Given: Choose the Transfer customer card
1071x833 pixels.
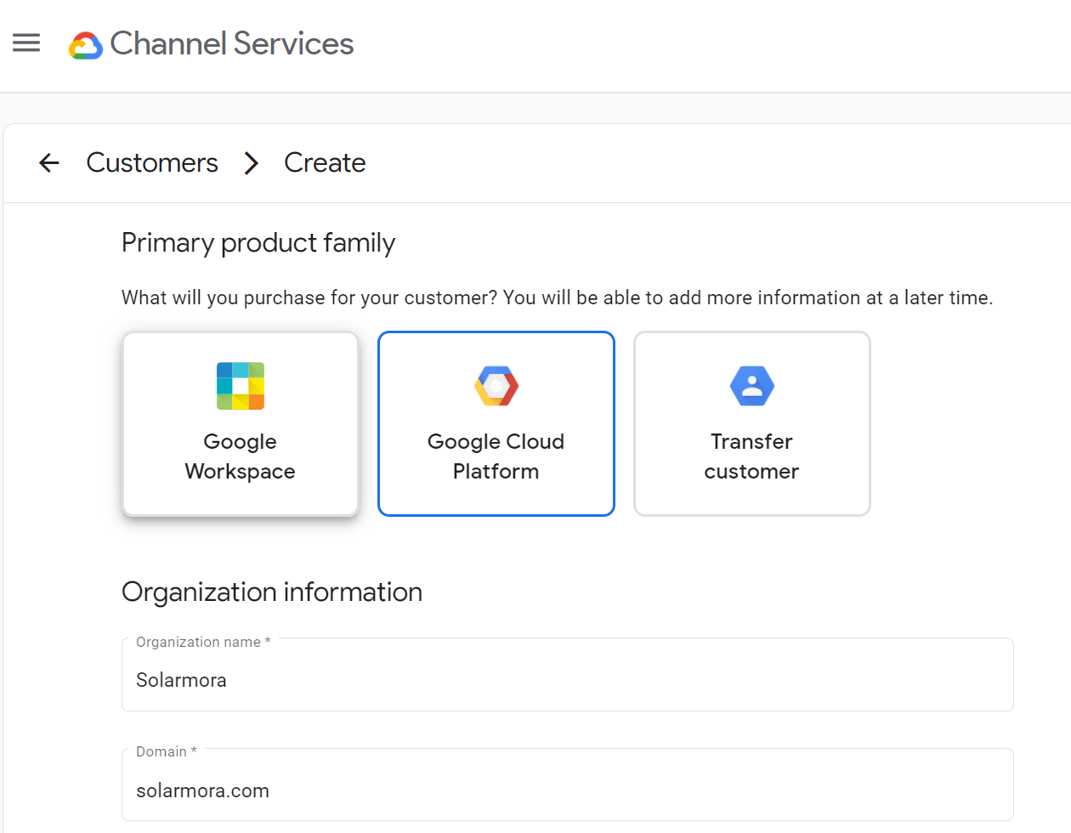Looking at the screenshot, I should 752,423.
